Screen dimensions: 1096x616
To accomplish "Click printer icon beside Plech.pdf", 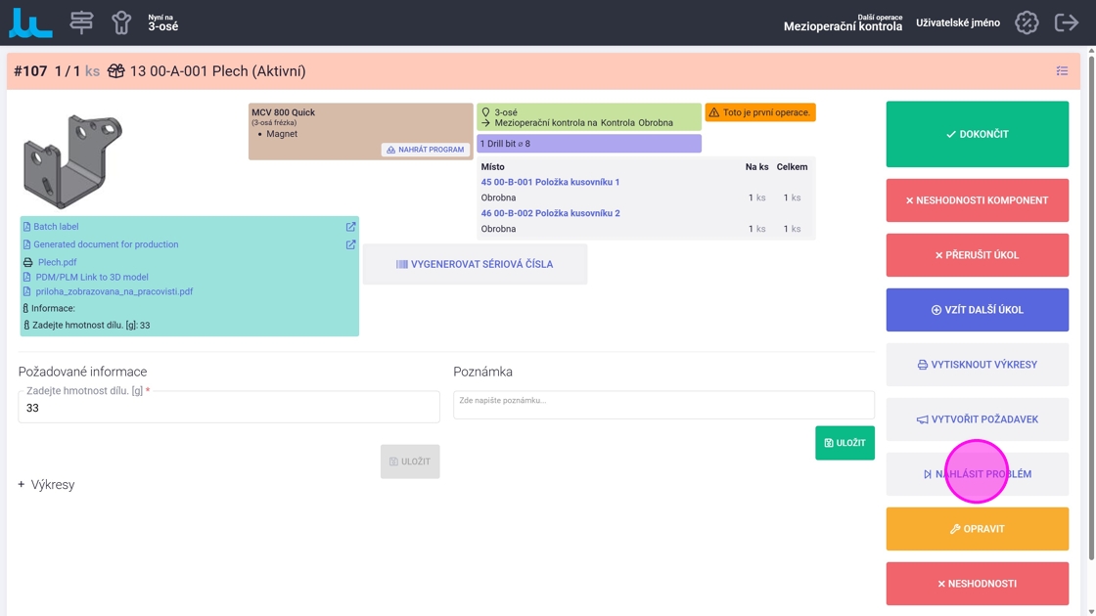I will coord(28,263).
